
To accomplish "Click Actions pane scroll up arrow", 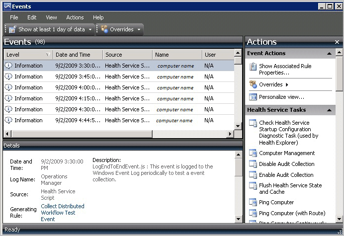I will [339, 53].
